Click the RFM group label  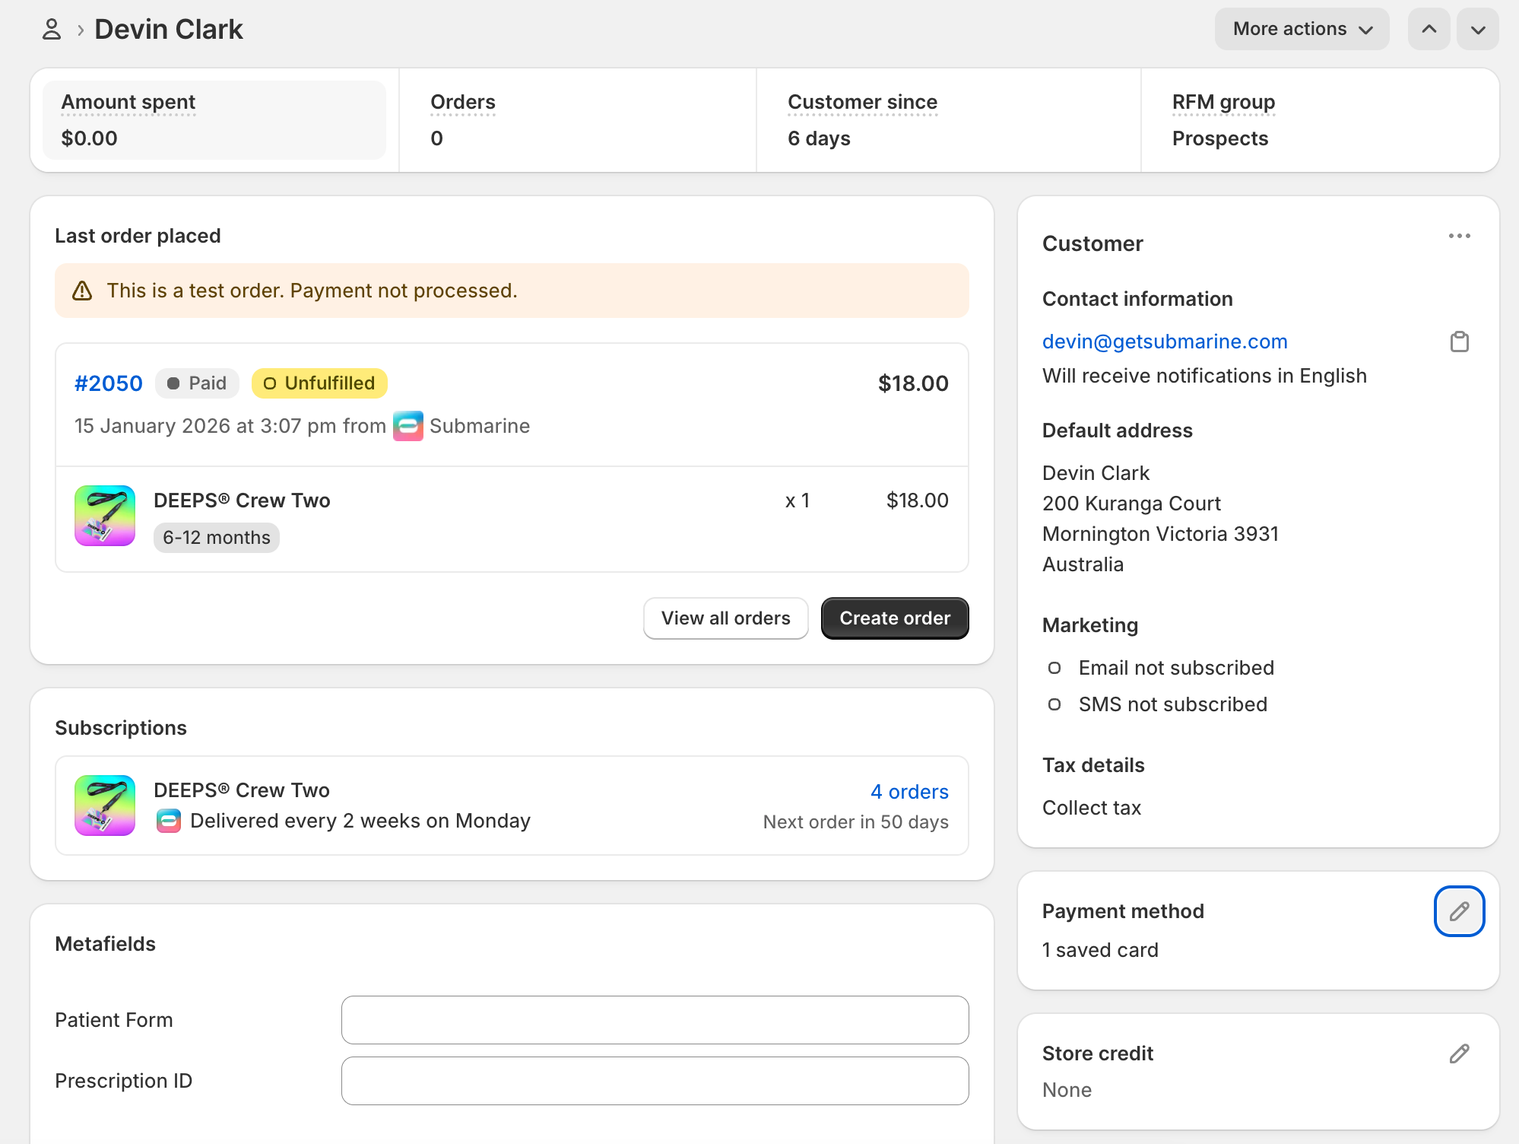(x=1222, y=102)
